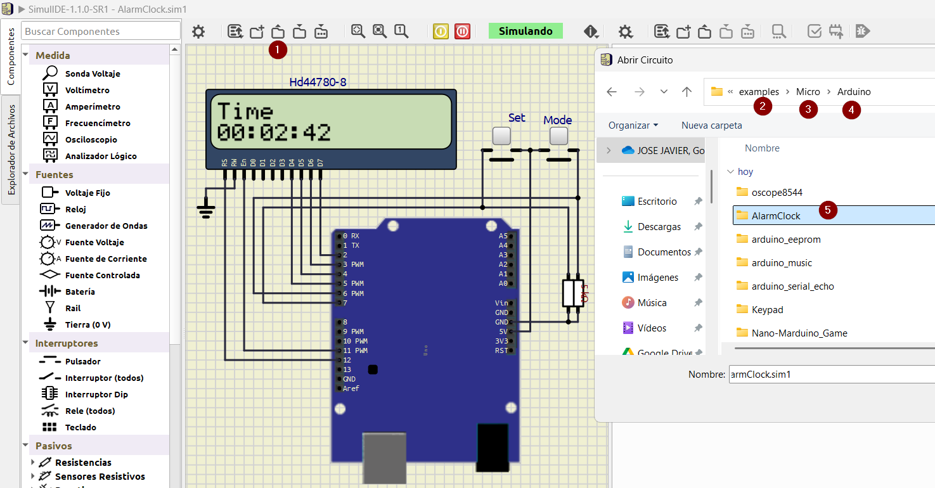
Task: Switch to Explorador de Archivos side tab
Action: point(10,150)
